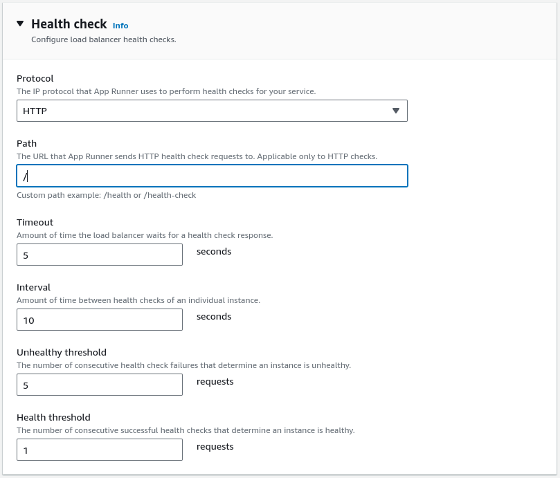The image size is (560, 478).
Task: Click the Health threshold label
Action: (53, 417)
